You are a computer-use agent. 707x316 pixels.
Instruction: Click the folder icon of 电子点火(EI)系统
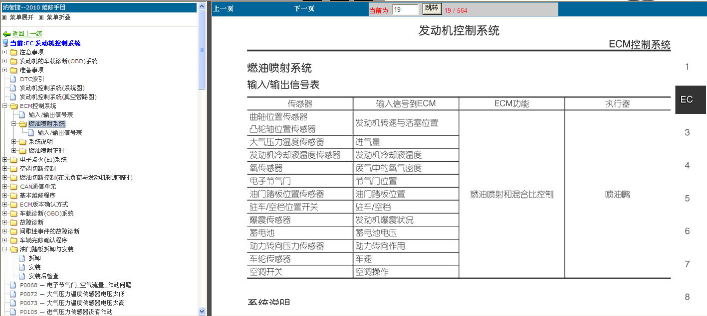[x=13, y=160]
